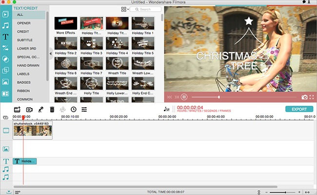Viewport: 317px width, 195px height.
Task: Open the Music library sidebar icon
Action: pyautogui.click(x=6, y=25)
